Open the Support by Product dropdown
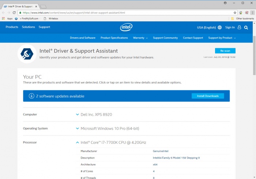Viewport: 256px width, 179px height. (222, 38)
